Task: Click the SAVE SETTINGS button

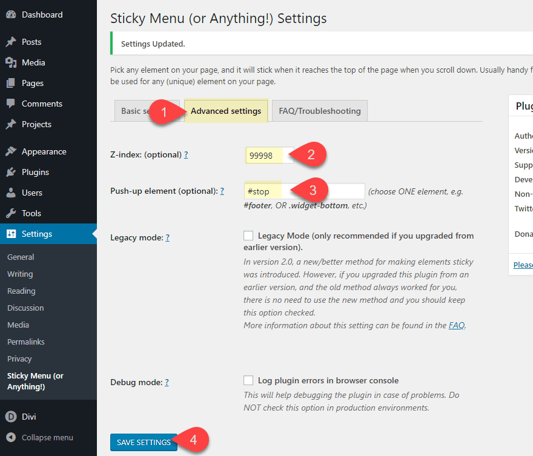Action: point(144,442)
